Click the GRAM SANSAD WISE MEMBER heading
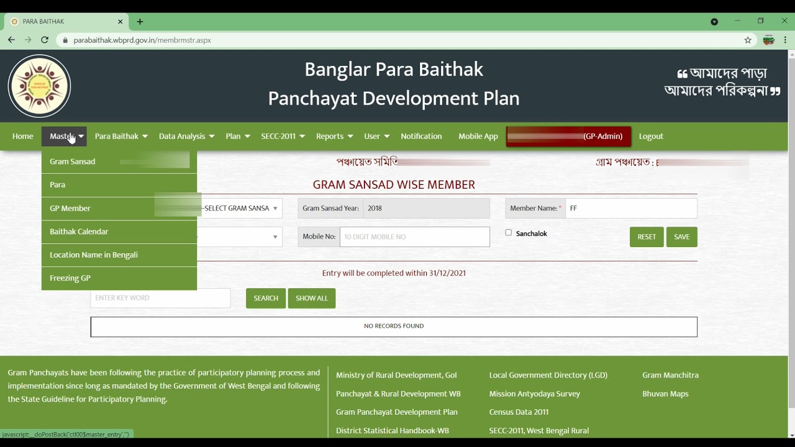Image resolution: width=795 pixels, height=447 pixels. pyautogui.click(x=394, y=184)
